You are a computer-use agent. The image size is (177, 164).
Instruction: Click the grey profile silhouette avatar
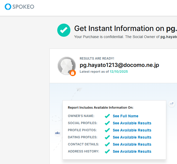[66, 66]
